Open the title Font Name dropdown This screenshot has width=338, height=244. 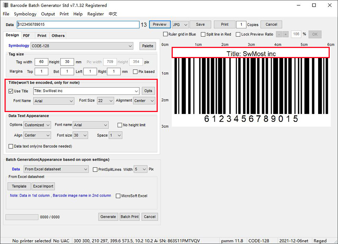(x=54, y=101)
